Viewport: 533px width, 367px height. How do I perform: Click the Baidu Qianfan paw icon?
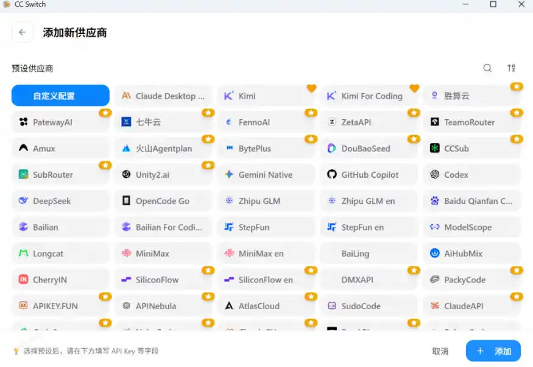pos(434,201)
